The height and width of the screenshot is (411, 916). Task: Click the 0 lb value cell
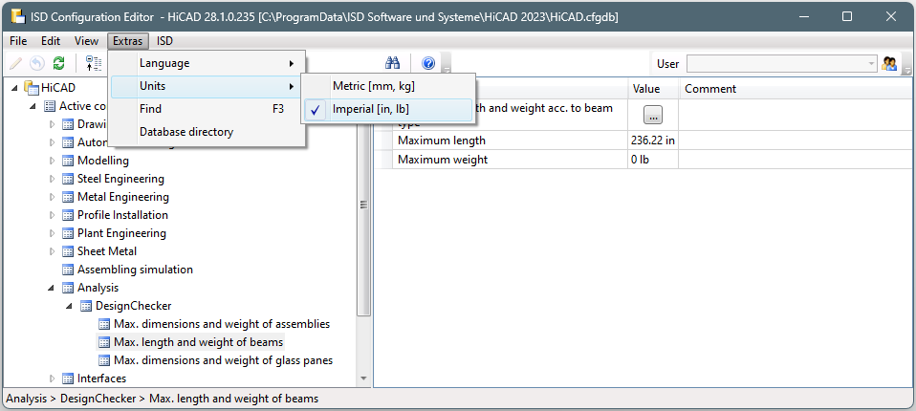tap(653, 160)
